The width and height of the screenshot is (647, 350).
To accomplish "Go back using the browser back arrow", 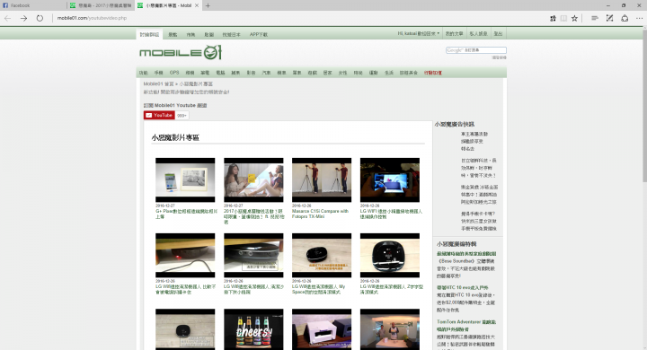I will tap(7, 18).
